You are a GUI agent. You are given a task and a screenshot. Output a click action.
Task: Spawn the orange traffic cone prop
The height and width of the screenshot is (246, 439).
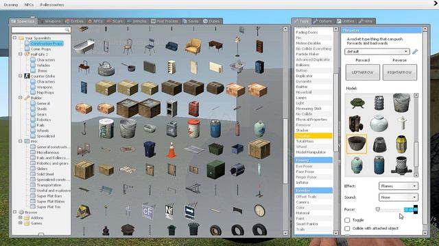point(171,150)
